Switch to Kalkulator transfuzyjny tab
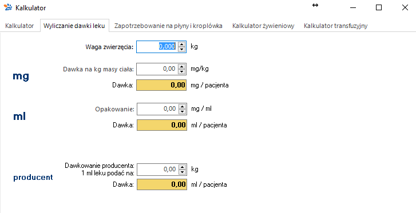Image resolution: width=416 pixels, height=213 pixels. 336,26
